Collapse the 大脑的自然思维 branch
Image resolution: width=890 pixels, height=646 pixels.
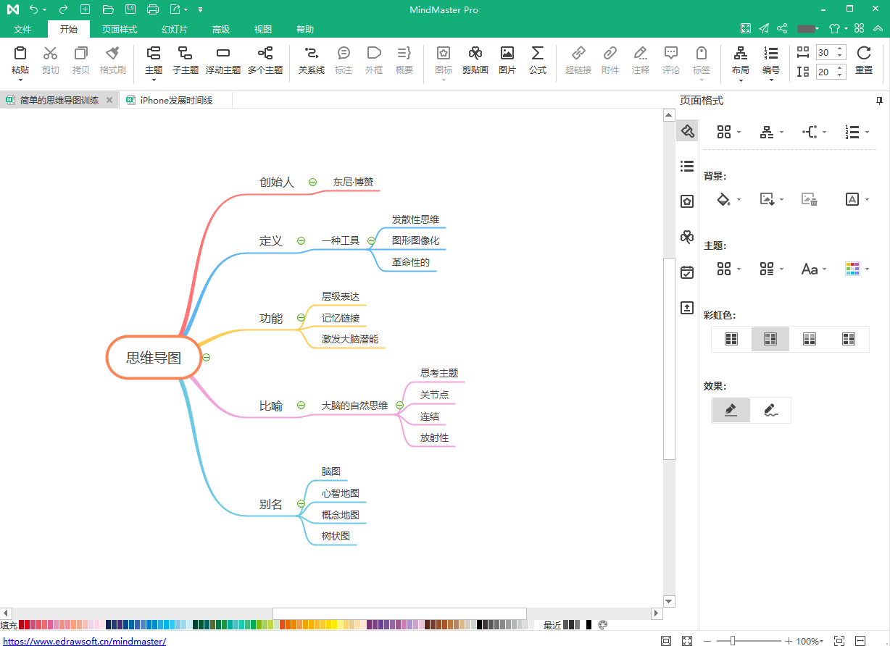pyautogui.click(x=399, y=406)
